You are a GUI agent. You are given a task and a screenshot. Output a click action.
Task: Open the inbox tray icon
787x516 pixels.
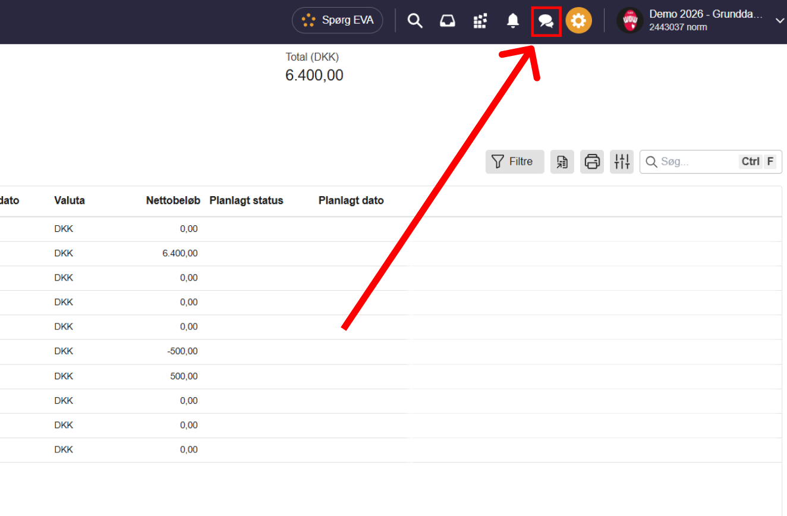tap(448, 21)
